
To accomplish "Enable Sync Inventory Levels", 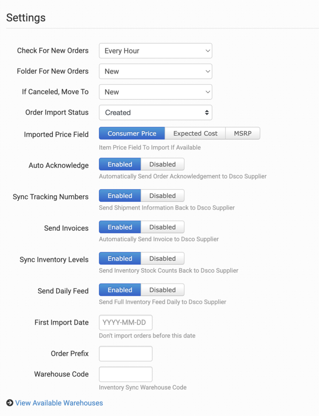I will coord(120,258).
